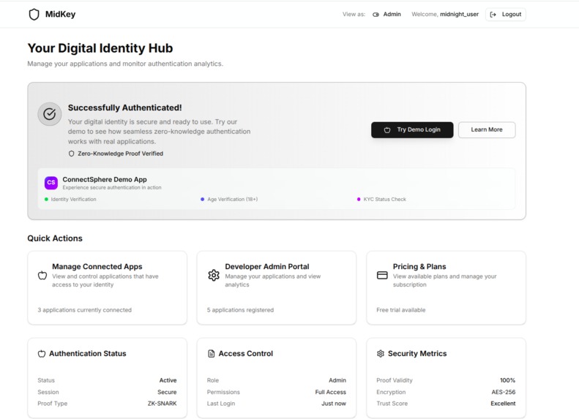Click the logout arrow icon

click(493, 15)
